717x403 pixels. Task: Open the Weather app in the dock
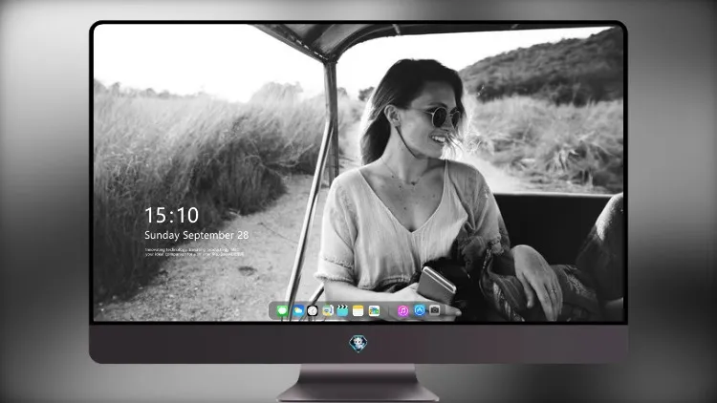click(x=297, y=310)
